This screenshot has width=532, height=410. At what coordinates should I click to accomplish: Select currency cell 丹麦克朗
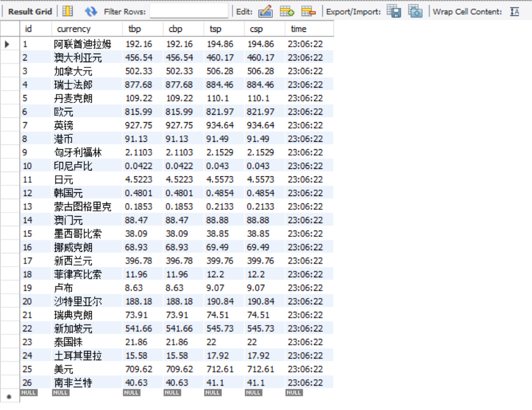click(x=87, y=98)
